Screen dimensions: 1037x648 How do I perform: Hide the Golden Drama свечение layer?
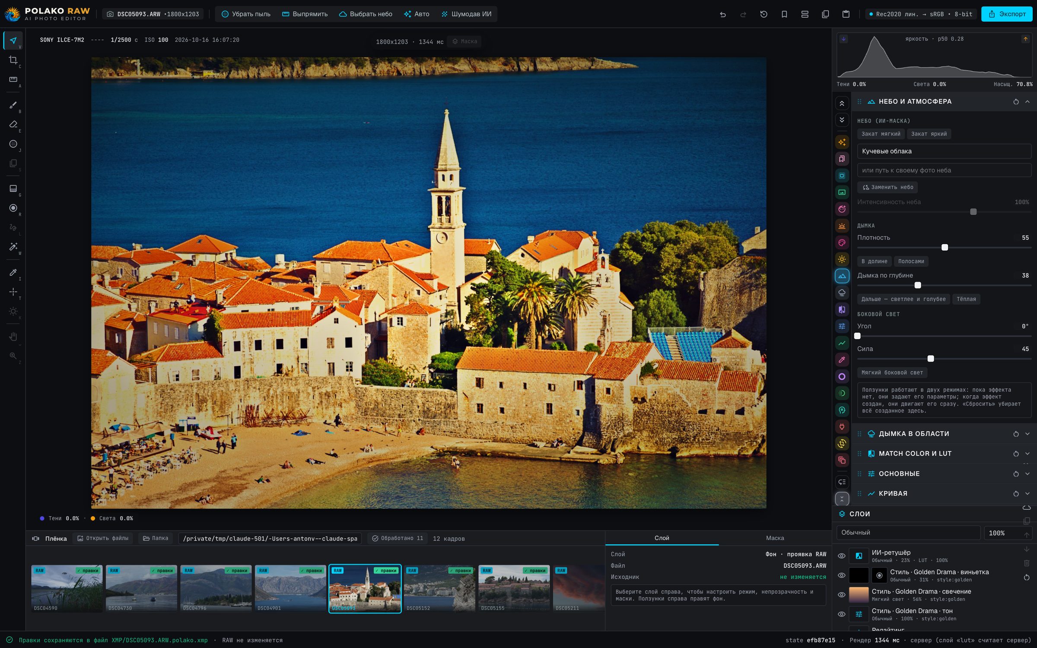pyautogui.click(x=841, y=595)
